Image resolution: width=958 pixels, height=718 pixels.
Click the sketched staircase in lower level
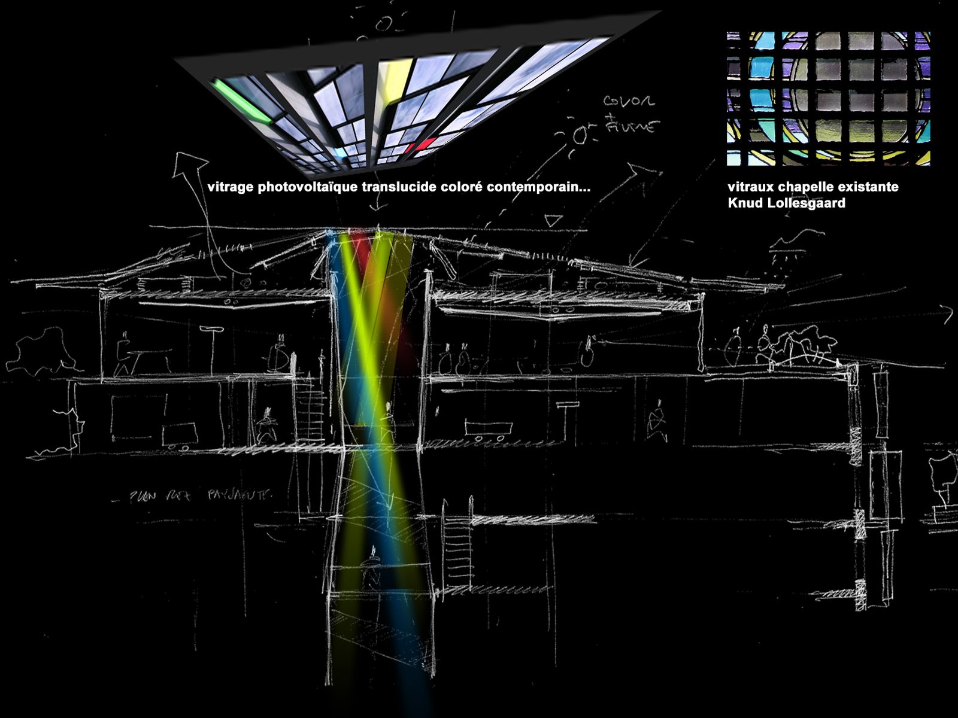pos(457,544)
